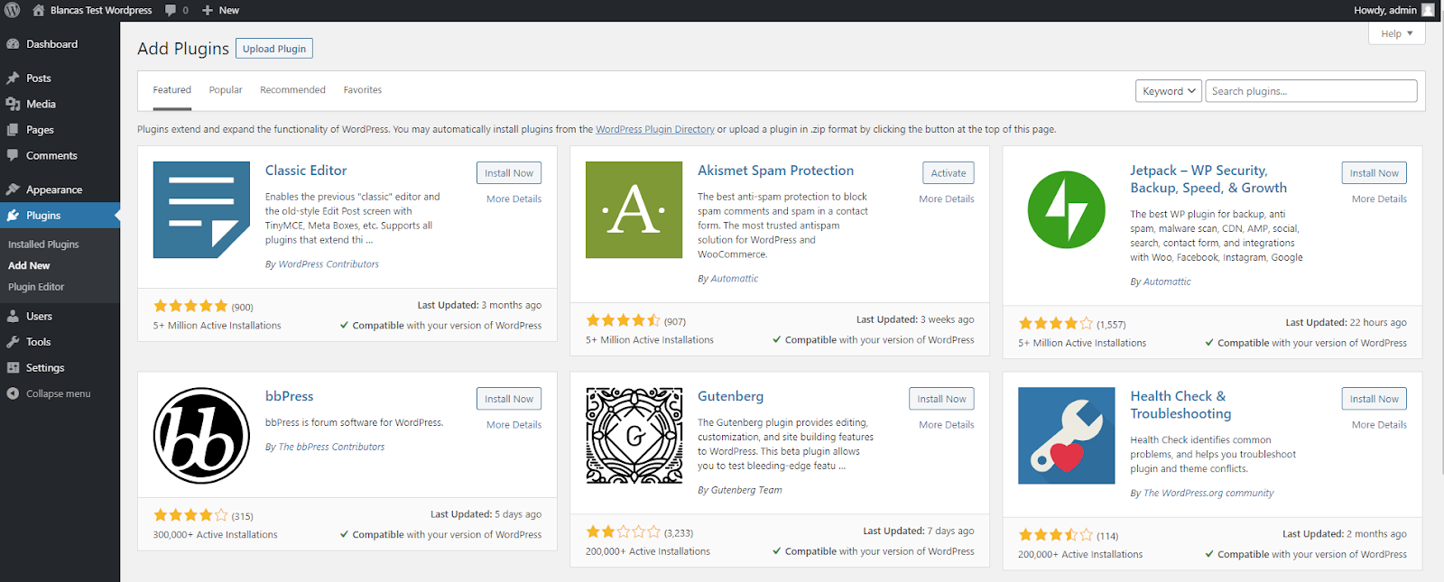1444x582 pixels.
Task: Open the Gutenberg title link
Action: (x=730, y=396)
